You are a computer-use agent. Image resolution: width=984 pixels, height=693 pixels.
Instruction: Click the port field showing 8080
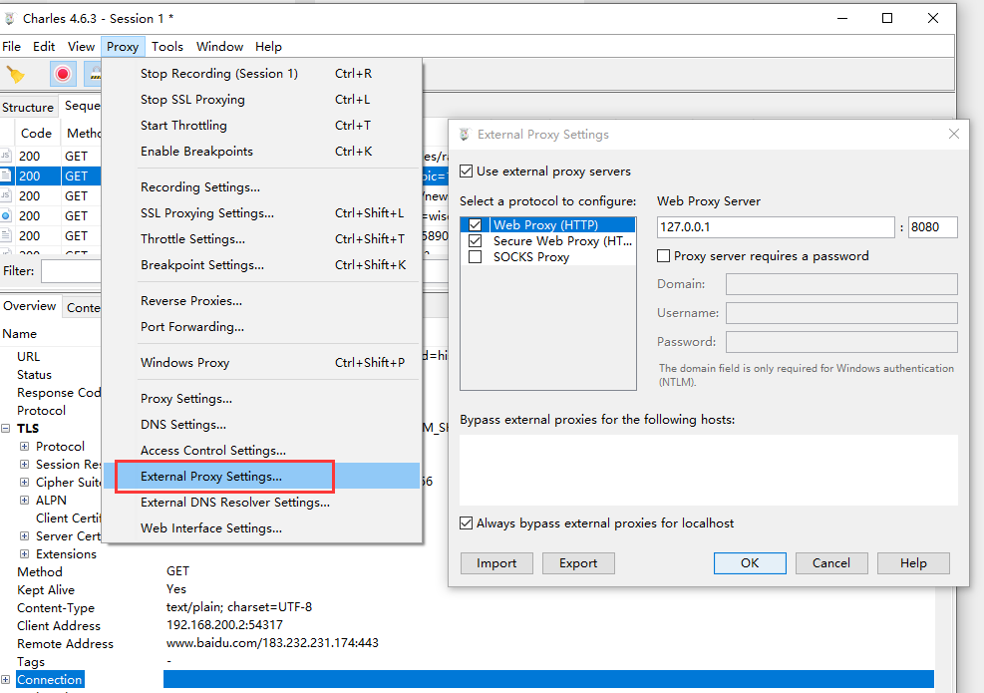pos(932,227)
